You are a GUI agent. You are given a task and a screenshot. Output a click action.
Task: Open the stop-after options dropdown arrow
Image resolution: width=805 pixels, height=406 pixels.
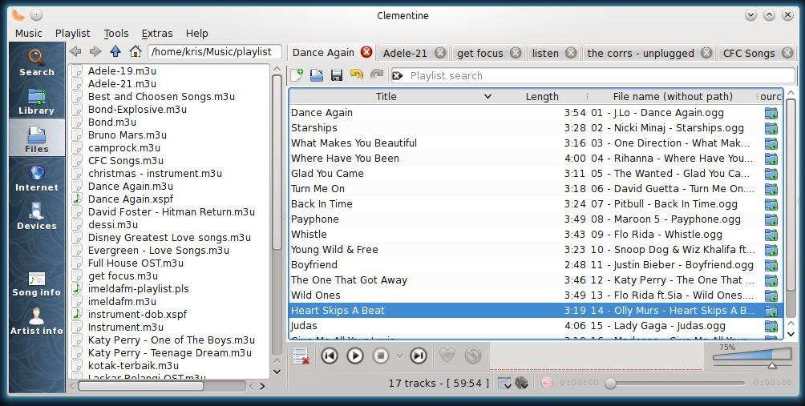[x=399, y=356]
